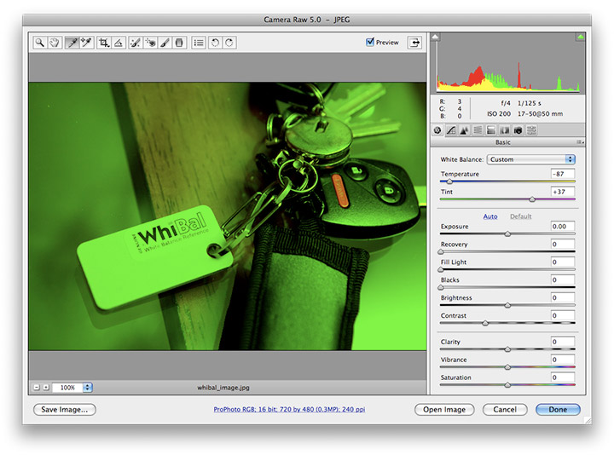Rotate image 90 degrees clockwise

click(x=229, y=43)
